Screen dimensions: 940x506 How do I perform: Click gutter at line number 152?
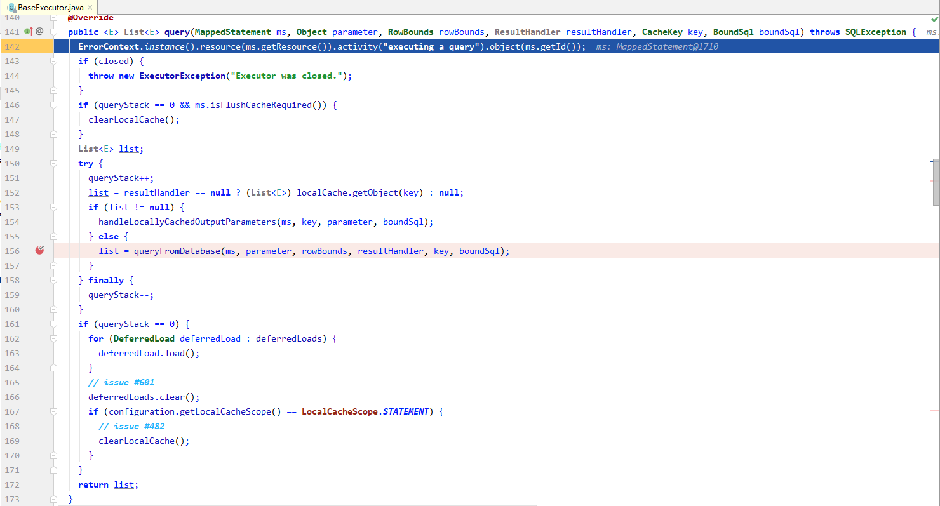pyautogui.click(x=11, y=192)
